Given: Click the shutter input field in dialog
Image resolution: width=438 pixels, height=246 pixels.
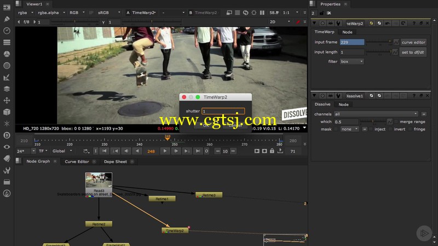Looking at the screenshot, I should (x=223, y=111).
